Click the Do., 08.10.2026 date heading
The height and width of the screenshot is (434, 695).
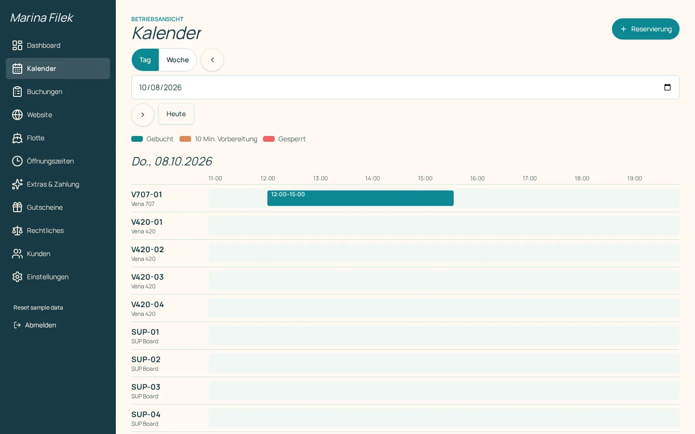pyautogui.click(x=172, y=162)
